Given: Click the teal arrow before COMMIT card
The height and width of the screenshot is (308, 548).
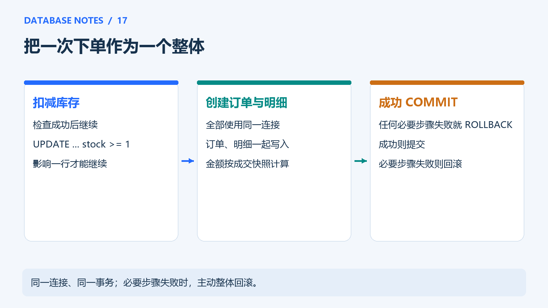Looking at the screenshot, I should [361, 161].
